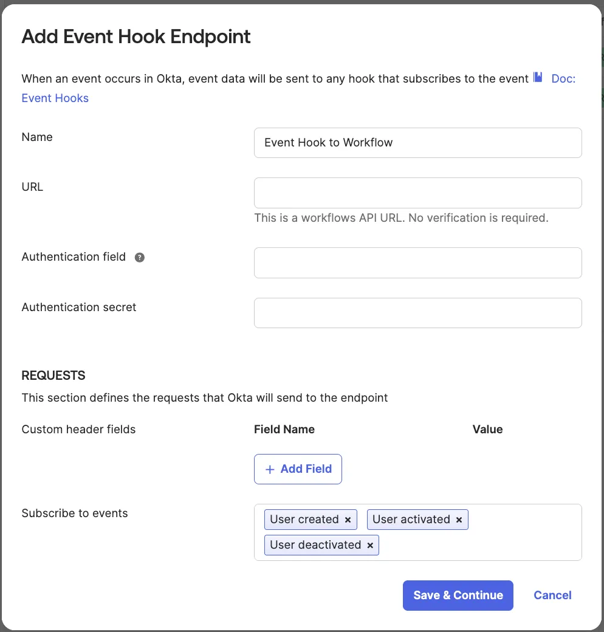Click the Subscribe to events label
The image size is (604, 632).
pyautogui.click(x=75, y=513)
